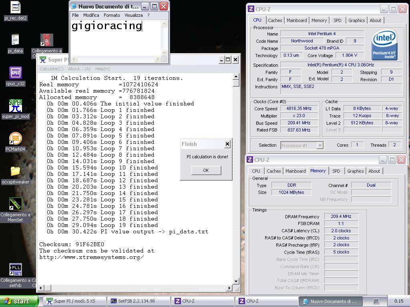The height and width of the screenshot is (307, 410).
Task: Switch to second CPU-Z taskbar button
Action: coord(267,301)
